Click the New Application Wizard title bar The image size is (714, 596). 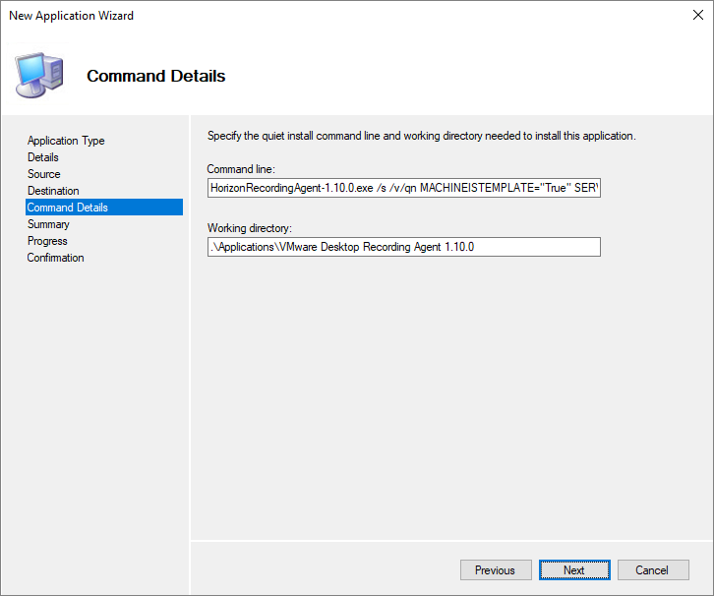[295, 16]
